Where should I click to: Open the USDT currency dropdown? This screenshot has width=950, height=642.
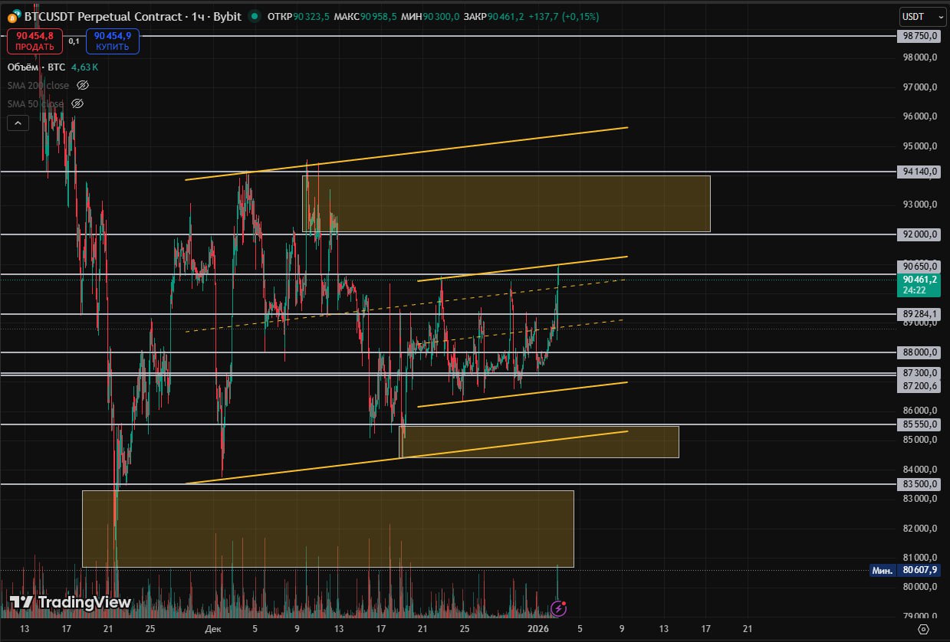point(919,16)
